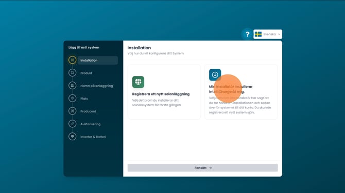This screenshot has height=193, width=345.
Task: Click the Installation step circle icon
Action: click(x=72, y=60)
